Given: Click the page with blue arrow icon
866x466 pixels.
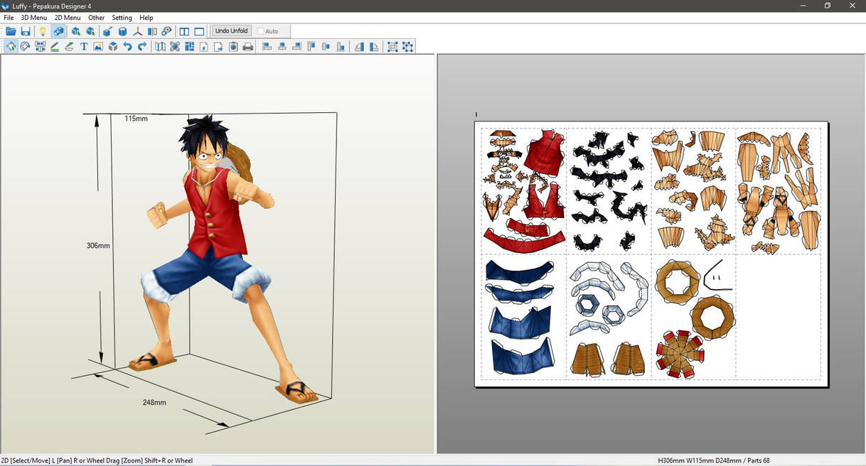Looking at the screenshot, I should point(218,47).
